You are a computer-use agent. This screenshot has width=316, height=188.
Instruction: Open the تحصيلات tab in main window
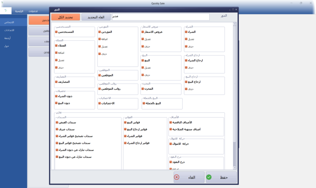(x=33, y=11)
